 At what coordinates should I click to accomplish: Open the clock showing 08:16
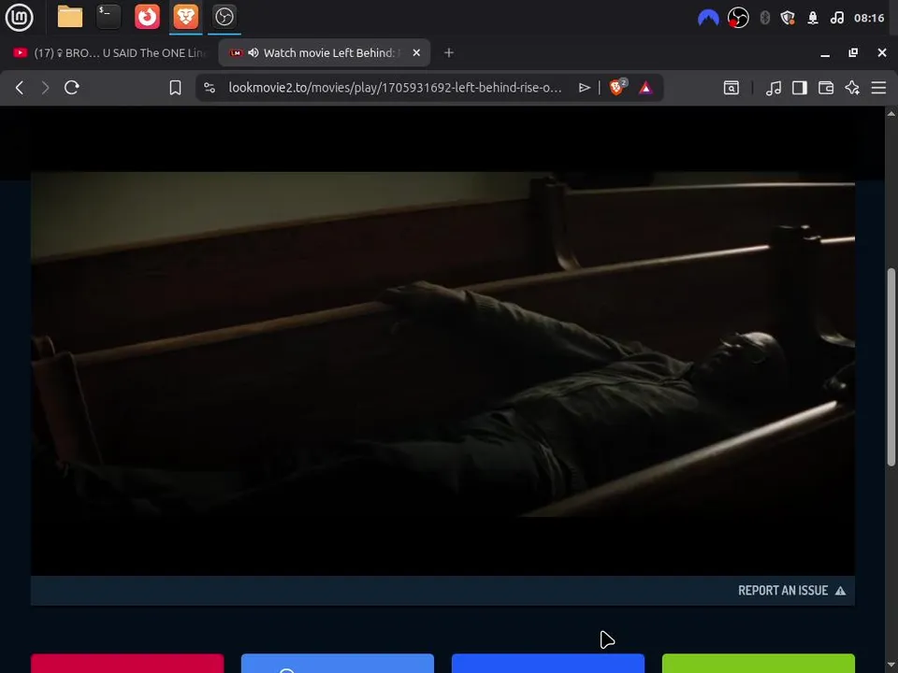869,19
